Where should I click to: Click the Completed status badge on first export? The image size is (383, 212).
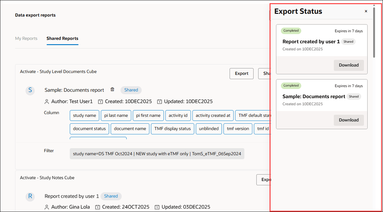tap(291, 31)
